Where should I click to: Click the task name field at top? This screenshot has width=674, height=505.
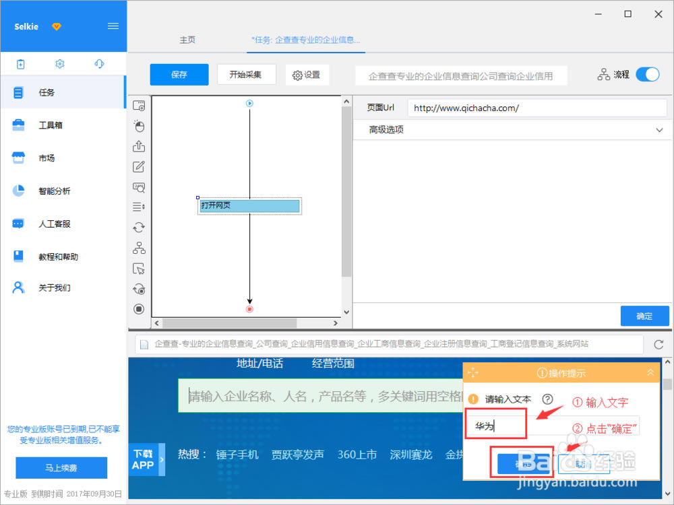(461, 76)
